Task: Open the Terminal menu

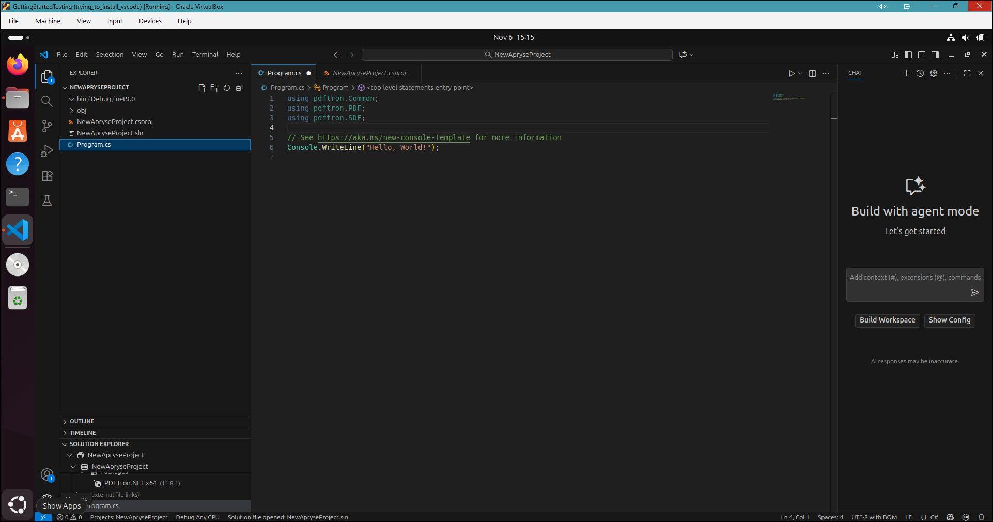Action: point(205,55)
